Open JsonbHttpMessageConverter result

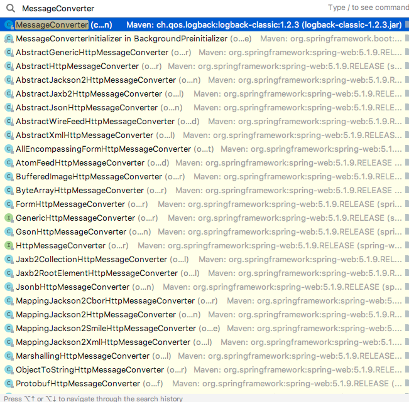(x=205, y=287)
